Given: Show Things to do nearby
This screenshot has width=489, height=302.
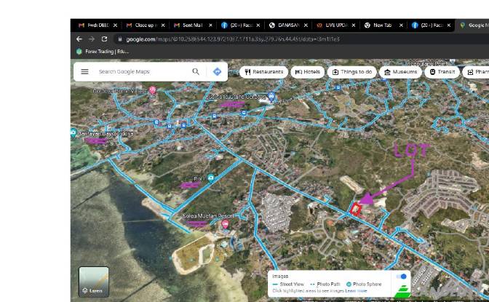Looking at the screenshot, I should pyautogui.click(x=351, y=72).
